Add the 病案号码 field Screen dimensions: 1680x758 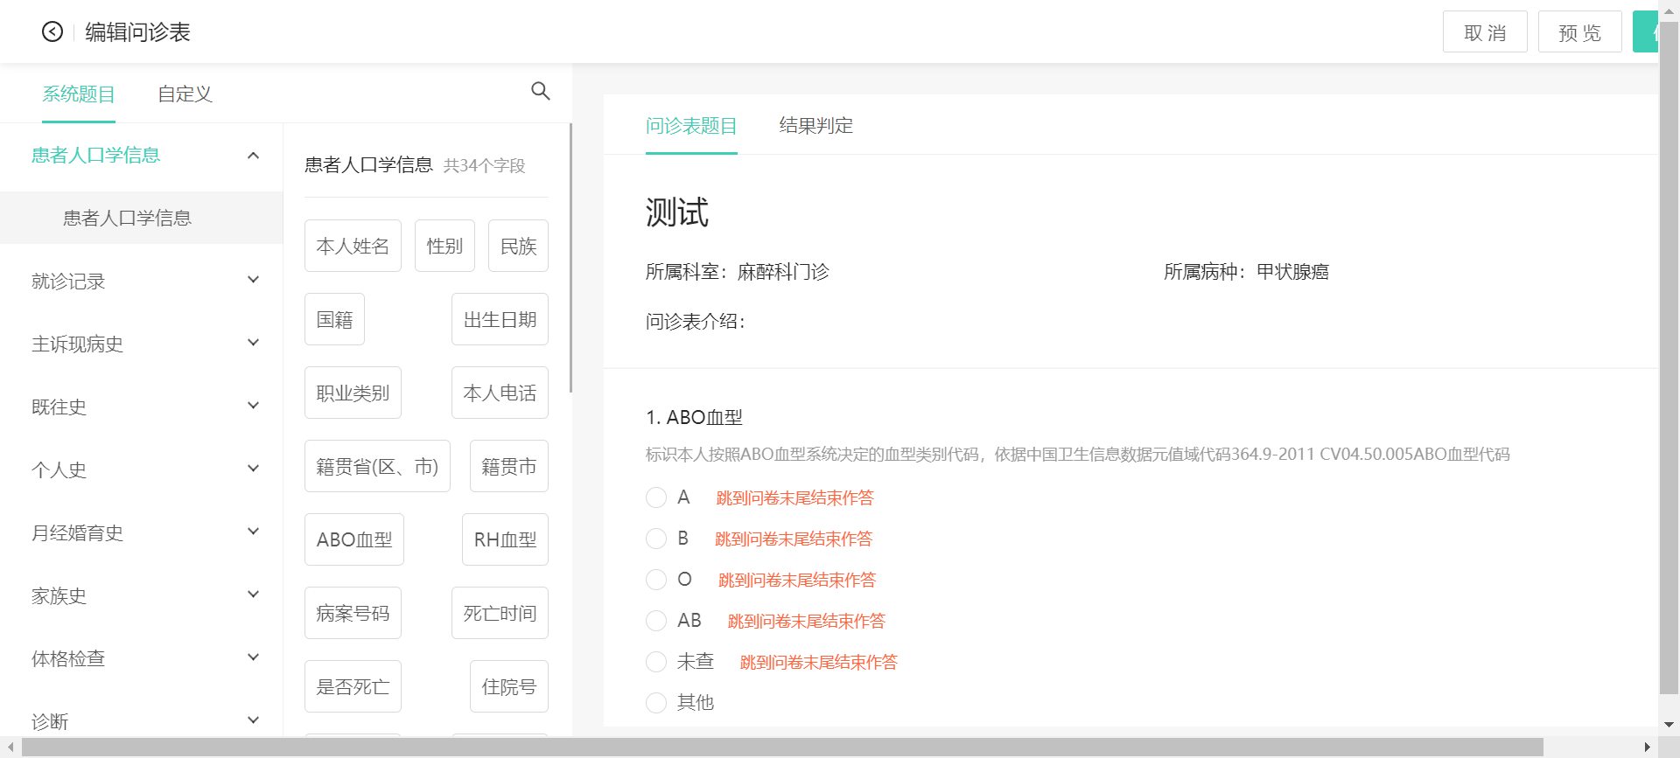pos(353,613)
